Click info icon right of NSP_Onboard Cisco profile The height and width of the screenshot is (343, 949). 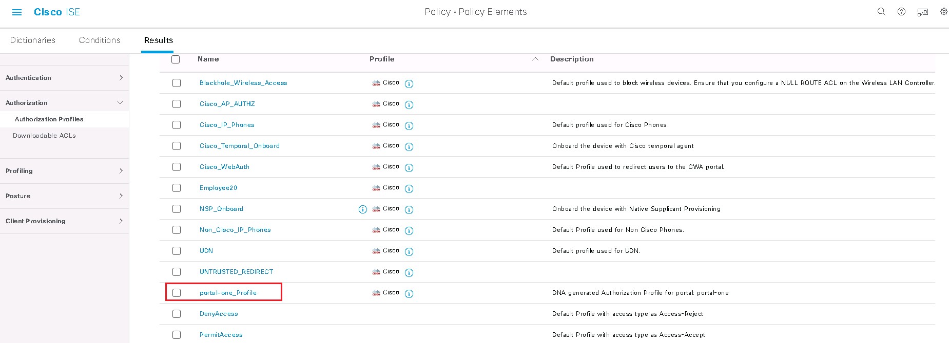pos(409,209)
